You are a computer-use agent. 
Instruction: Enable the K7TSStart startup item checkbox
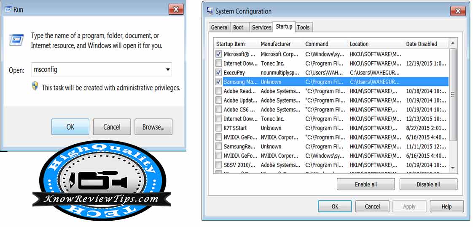(x=218, y=128)
